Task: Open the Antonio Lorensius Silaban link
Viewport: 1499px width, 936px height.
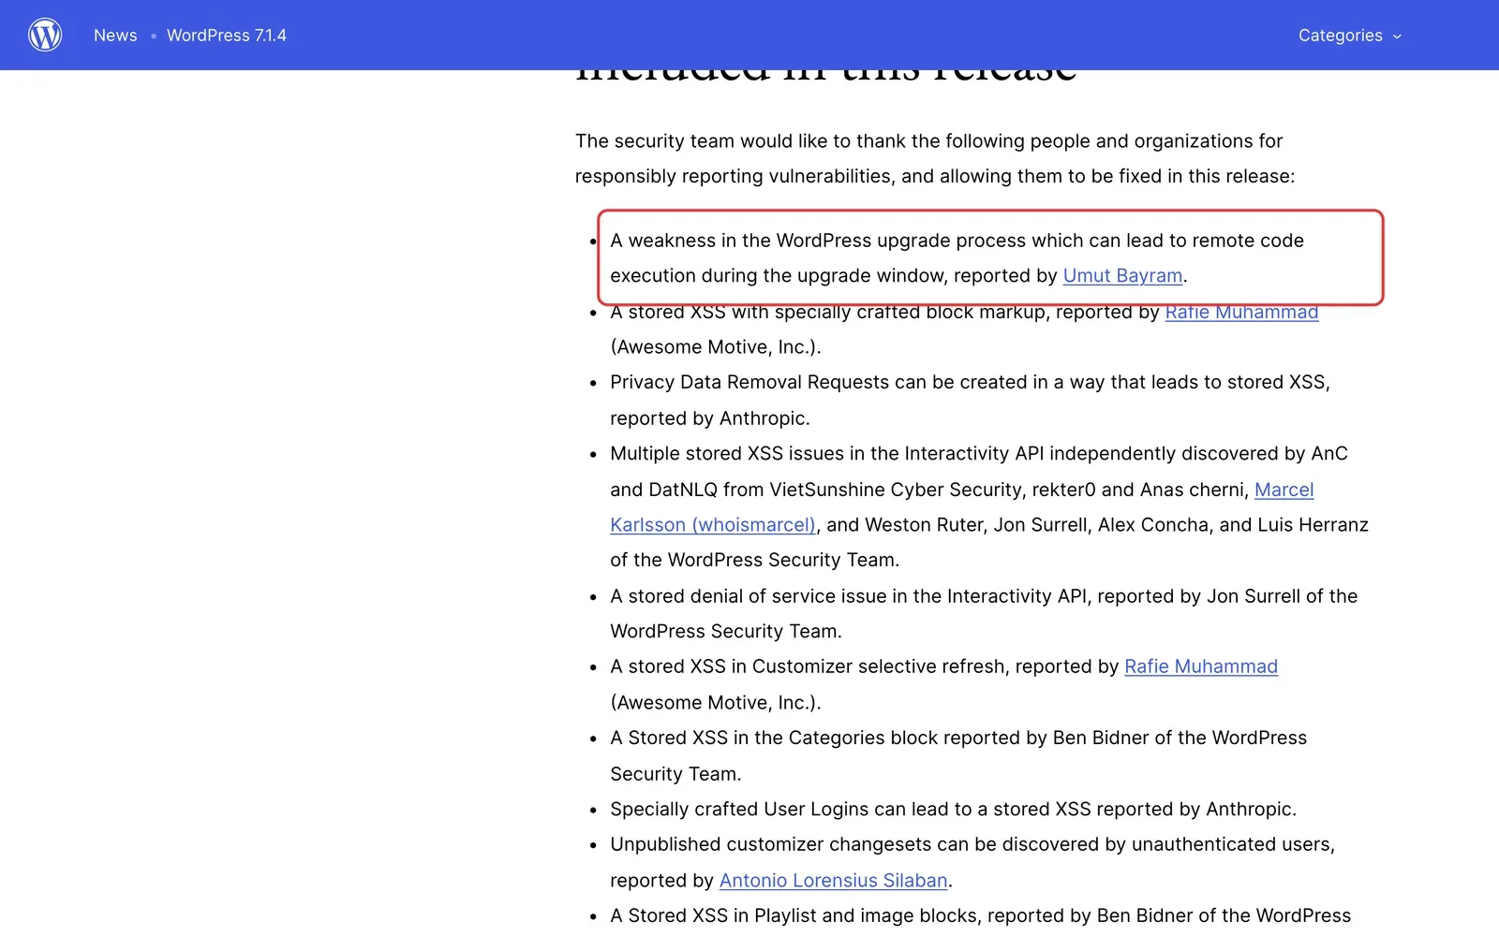Action: [834, 880]
